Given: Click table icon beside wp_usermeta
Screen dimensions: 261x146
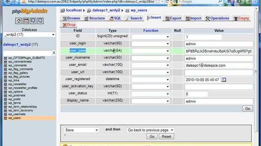Looking at the screenshot, I should point(5,114).
